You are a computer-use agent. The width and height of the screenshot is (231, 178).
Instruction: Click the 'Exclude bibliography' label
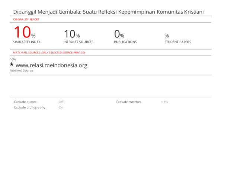click(x=30, y=107)
